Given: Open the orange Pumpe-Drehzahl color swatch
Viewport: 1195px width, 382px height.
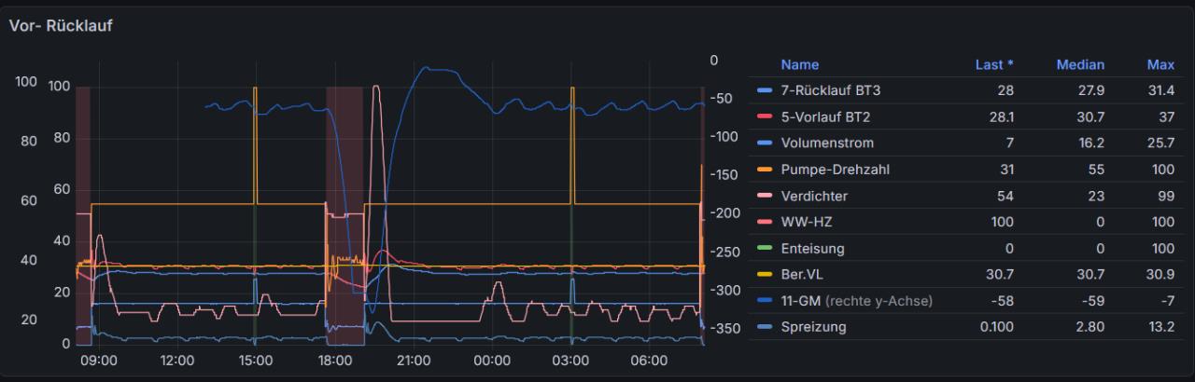Looking at the screenshot, I should [x=765, y=171].
